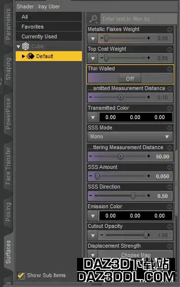Image resolution: width=180 pixels, height=287 pixels.
Task: Click the SSS Direction 0.50 value
Action: pyautogui.click(x=162, y=196)
